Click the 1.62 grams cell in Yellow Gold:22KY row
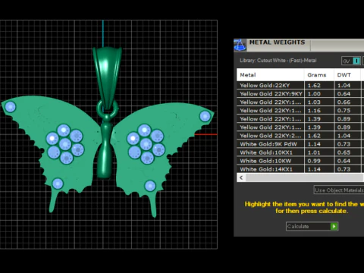Image resolution: width=364 pixels, height=273 pixels. click(319, 85)
